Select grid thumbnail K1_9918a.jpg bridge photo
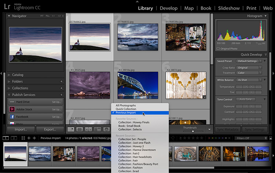The width and height of the screenshot is (275, 173). 138,85
